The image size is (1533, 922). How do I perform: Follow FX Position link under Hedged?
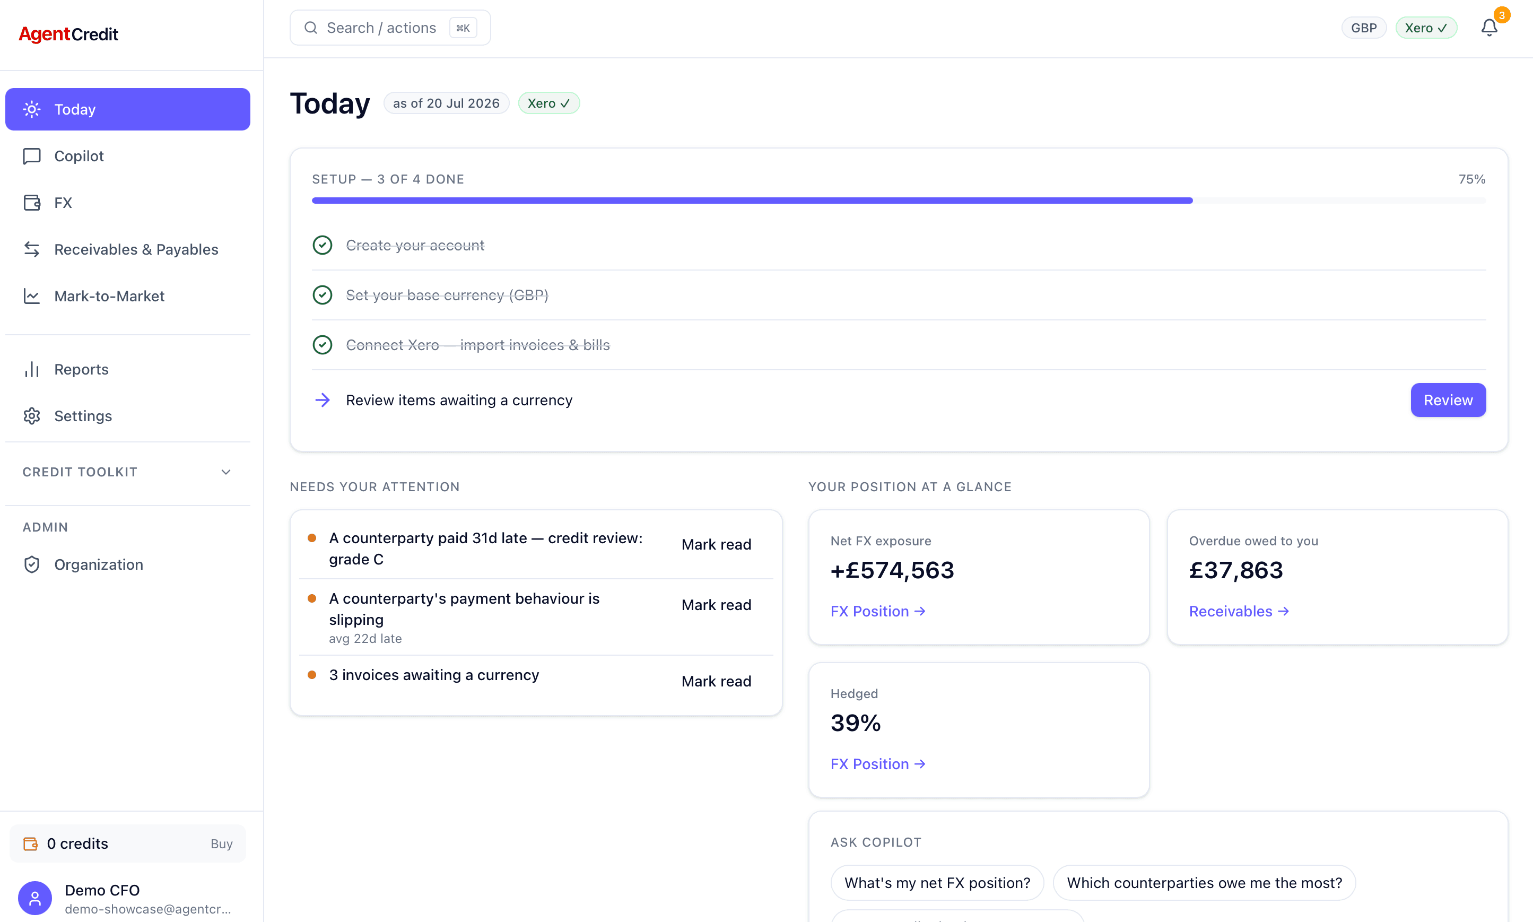[878, 764]
